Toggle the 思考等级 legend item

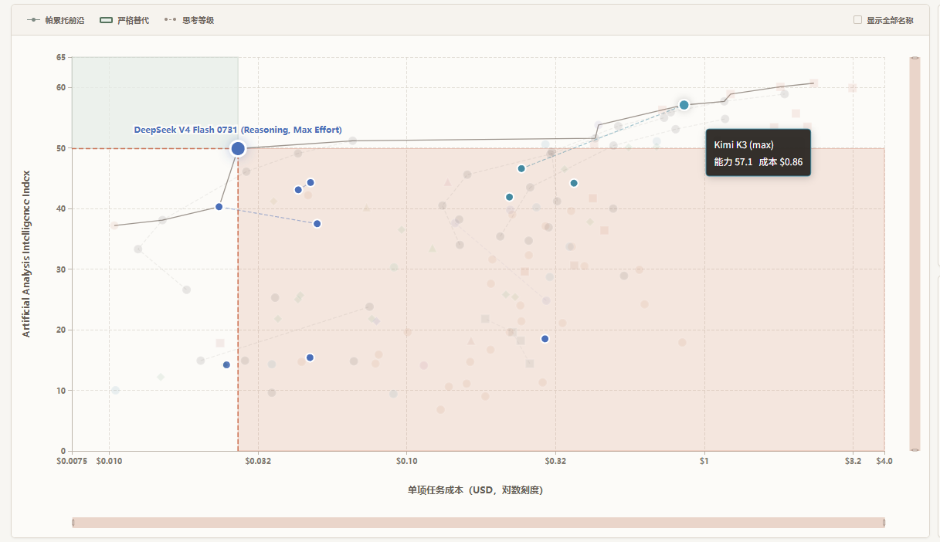point(190,20)
